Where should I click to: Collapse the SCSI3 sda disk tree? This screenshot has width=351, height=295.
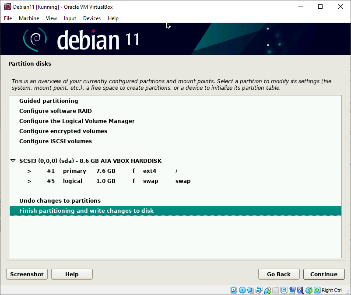pos(13,161)
